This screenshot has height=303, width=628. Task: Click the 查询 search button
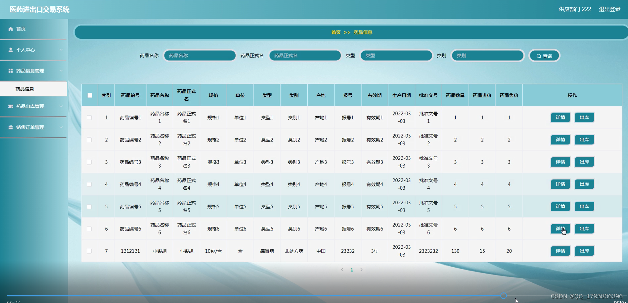click(x=544, y=56)
